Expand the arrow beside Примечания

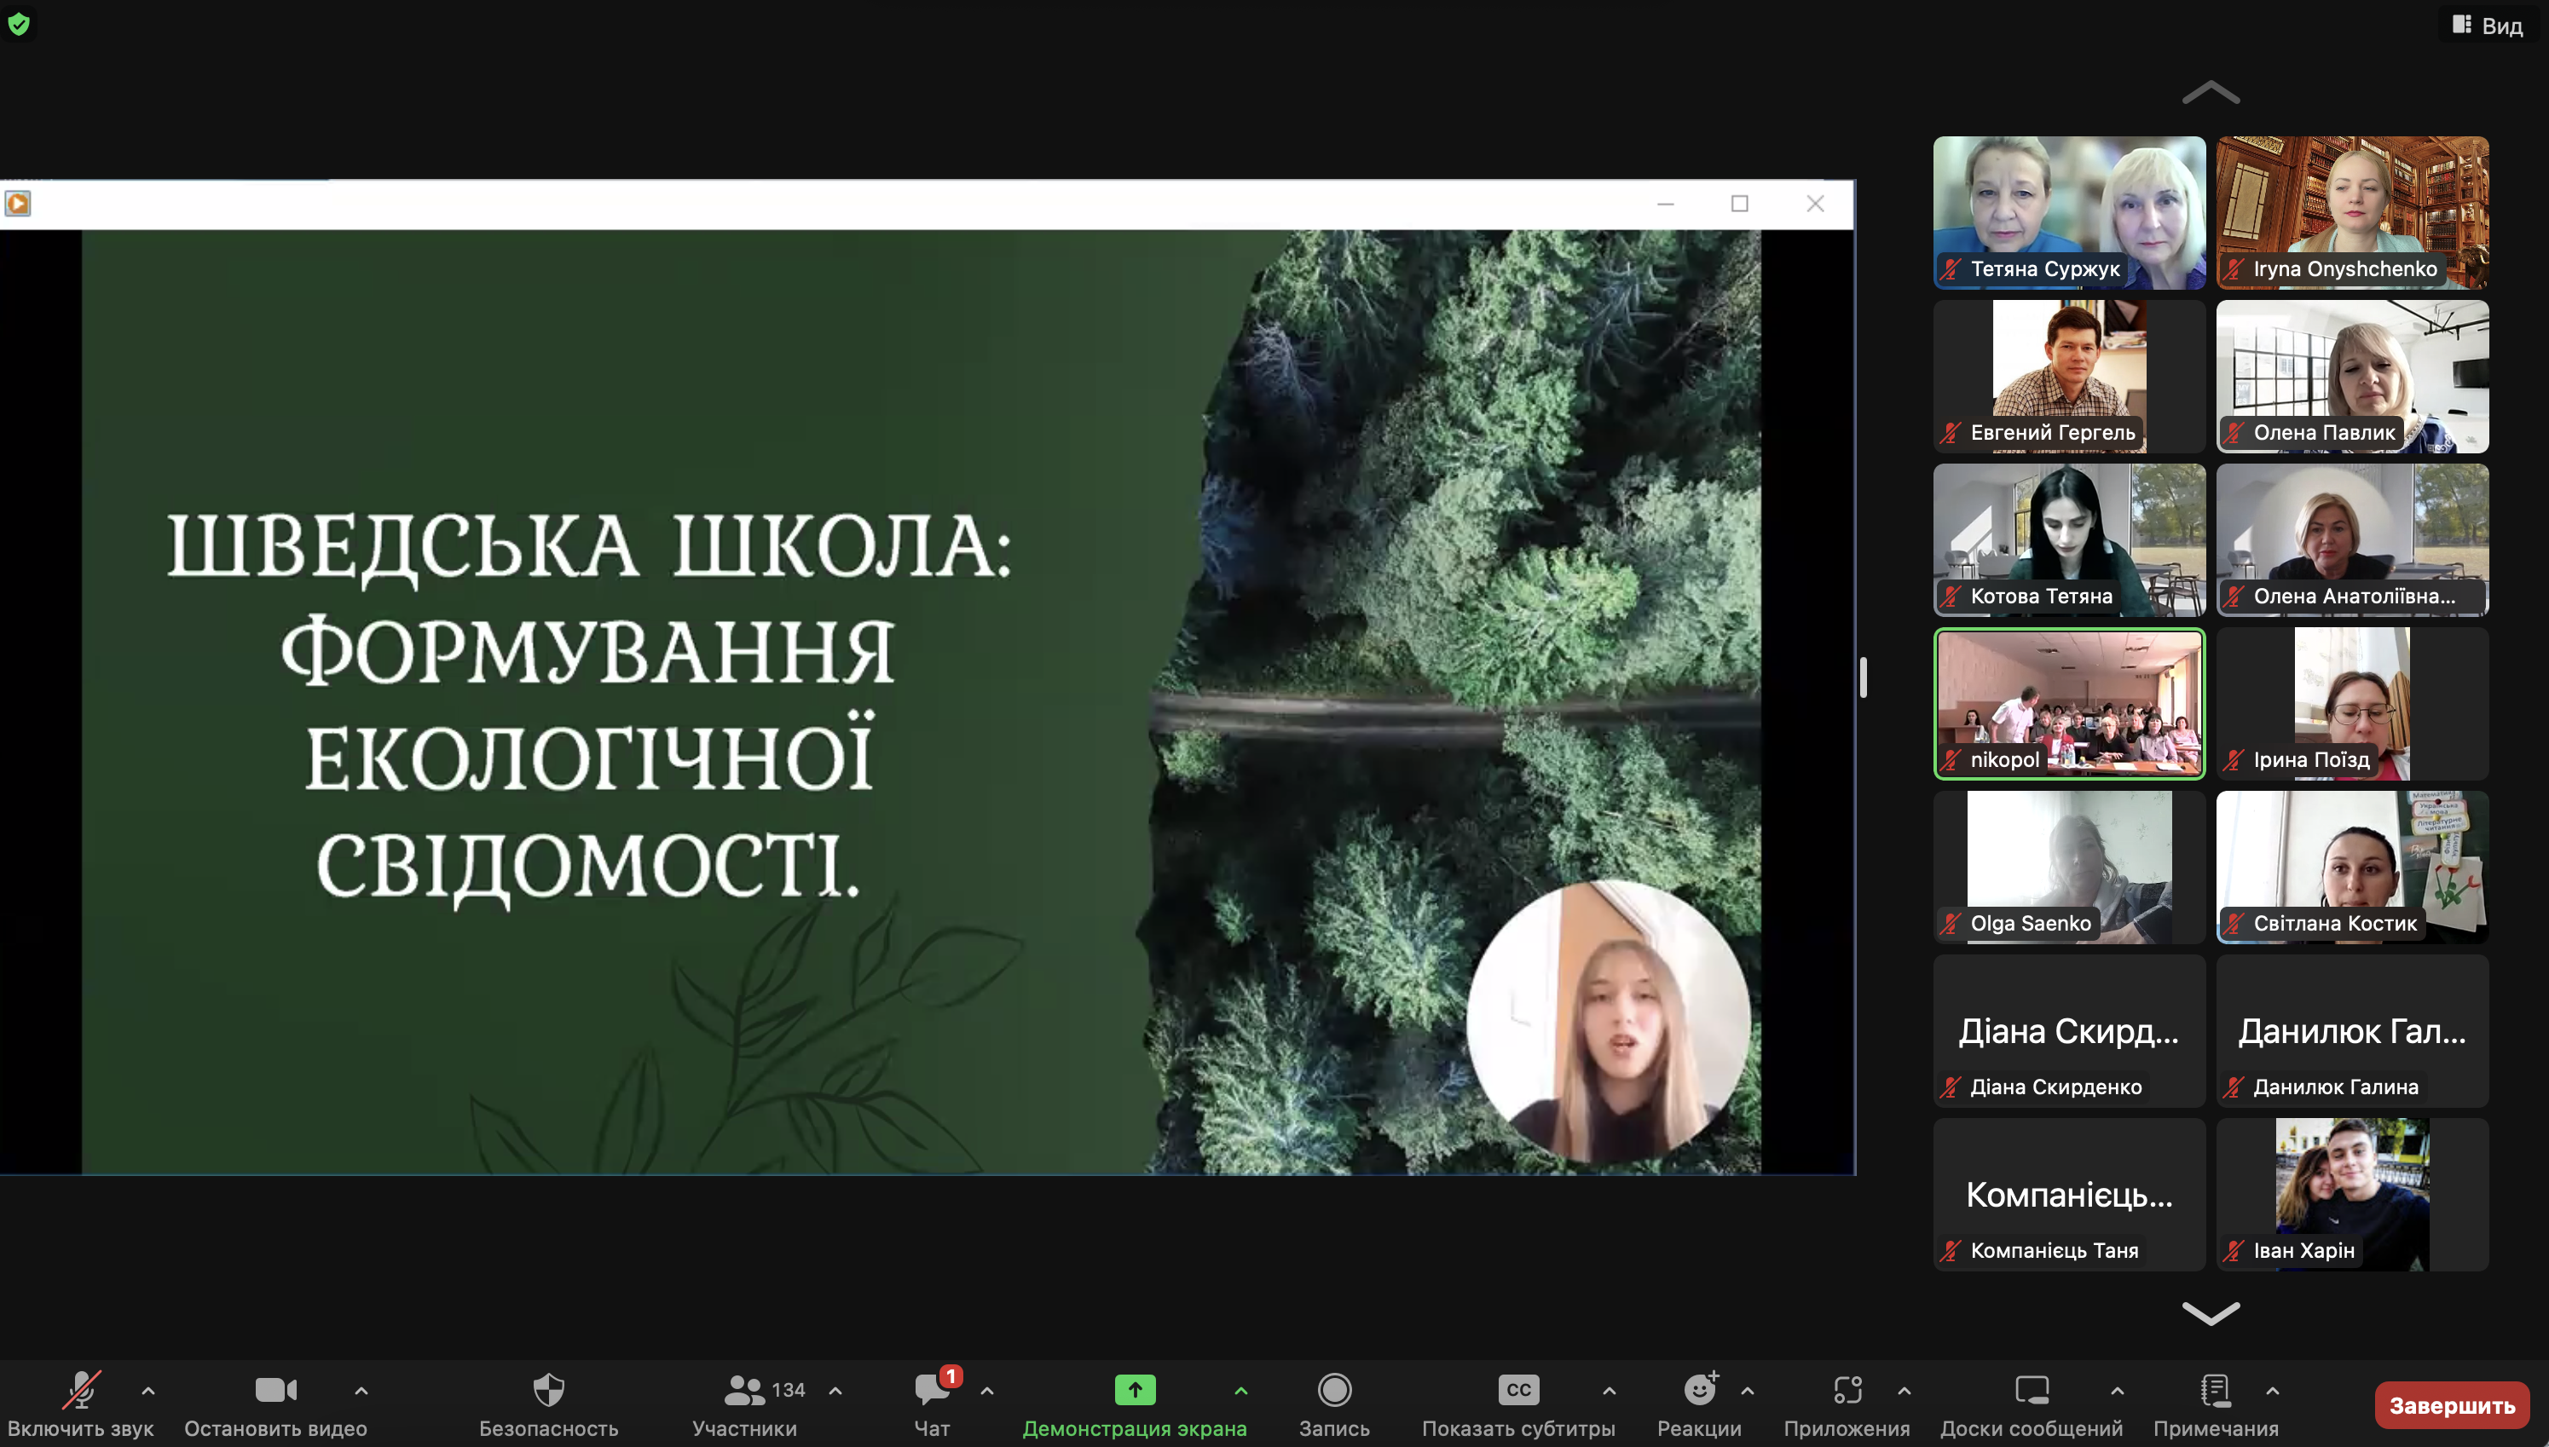(x=2272, y=1391)
